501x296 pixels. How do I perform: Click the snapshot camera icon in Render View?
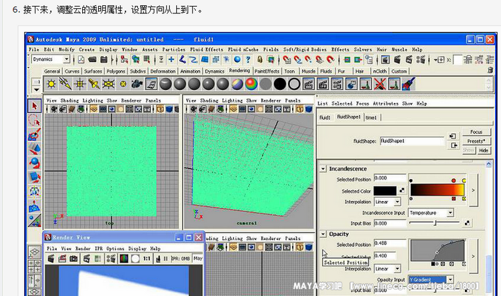pyautogui.click(x=73, y=259)
